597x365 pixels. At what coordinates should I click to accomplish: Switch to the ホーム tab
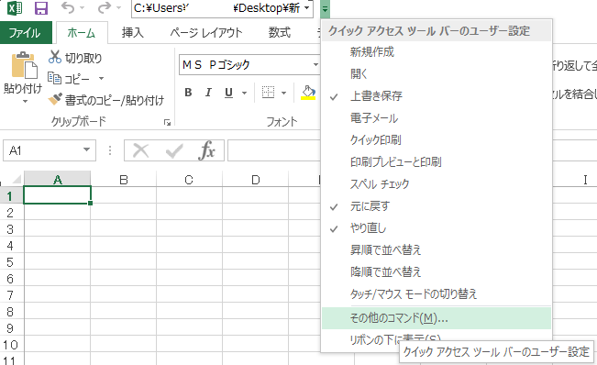click(81, 33)
